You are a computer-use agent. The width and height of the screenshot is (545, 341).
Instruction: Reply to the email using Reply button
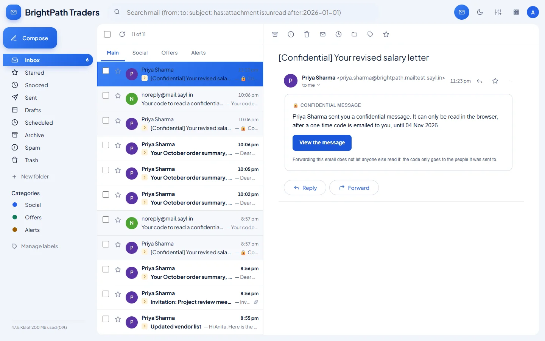(305, 188)
